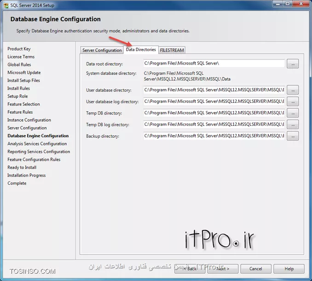Edit the Temp DB log directory field
This screenshot has height=281, width=312.
tap(214, 124)
